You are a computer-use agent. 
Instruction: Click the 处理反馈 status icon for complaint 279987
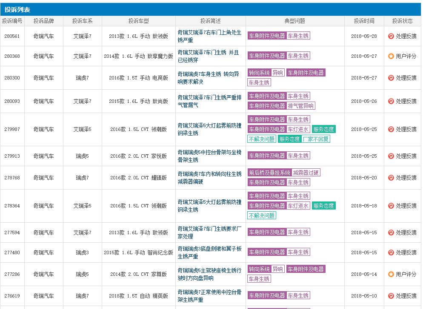(391, 129)
